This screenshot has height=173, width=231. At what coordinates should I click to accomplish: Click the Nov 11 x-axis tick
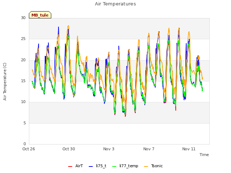point(189,149)
